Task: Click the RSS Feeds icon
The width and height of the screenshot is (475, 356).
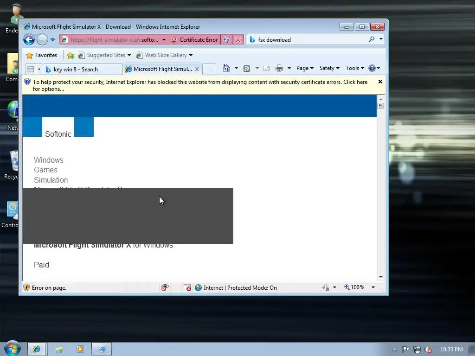Action: 247,69
